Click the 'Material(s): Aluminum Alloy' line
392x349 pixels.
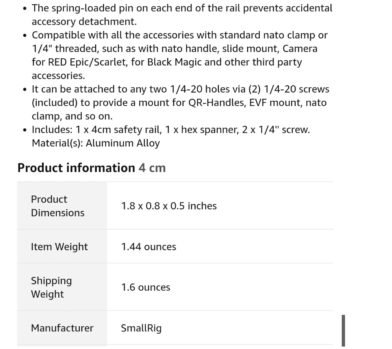(x=96, y=143)
